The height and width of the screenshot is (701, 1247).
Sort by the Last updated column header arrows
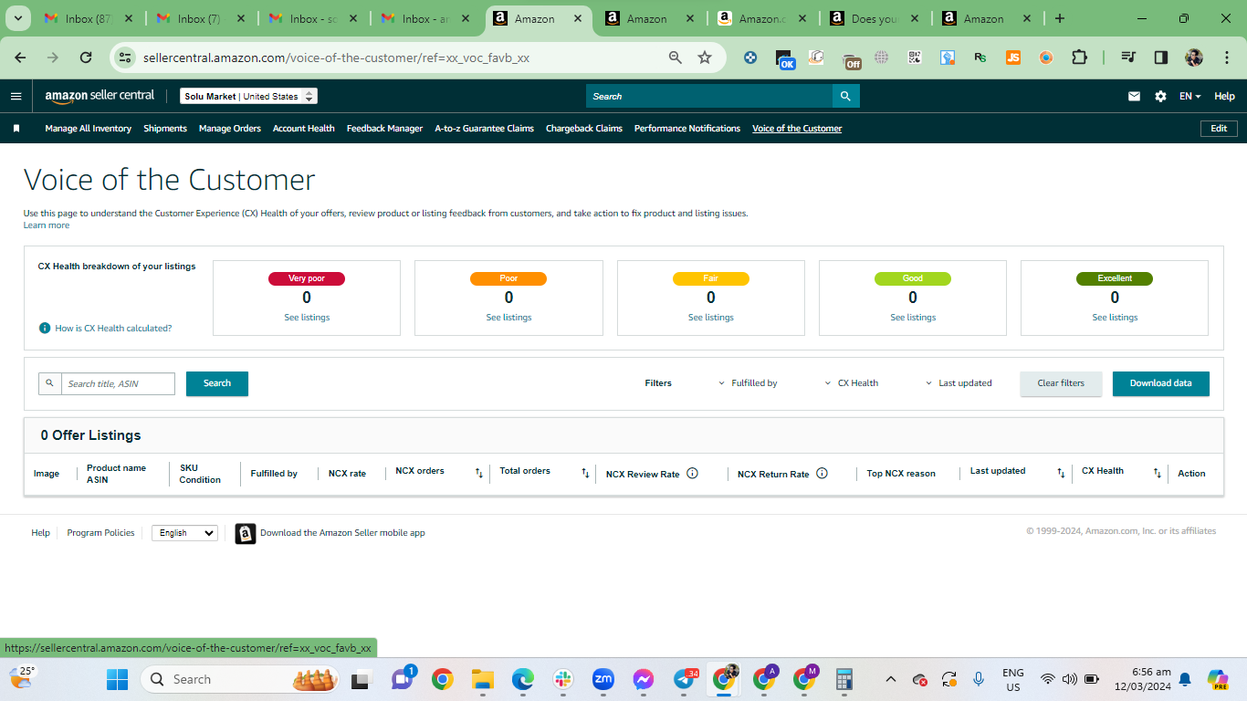coord(1061,473)
